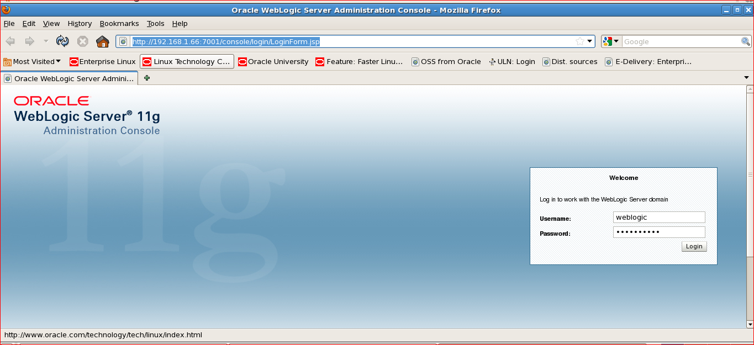Expand the Most Visited bookmarks folder

(x=32, y=61)
